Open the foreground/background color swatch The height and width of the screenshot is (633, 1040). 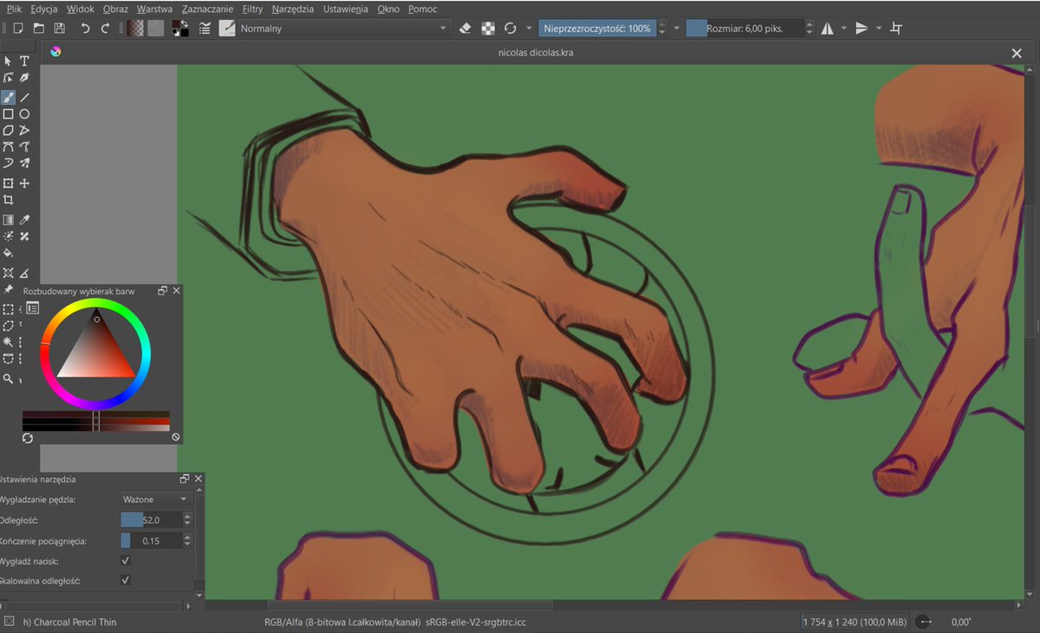pos(181,29)
